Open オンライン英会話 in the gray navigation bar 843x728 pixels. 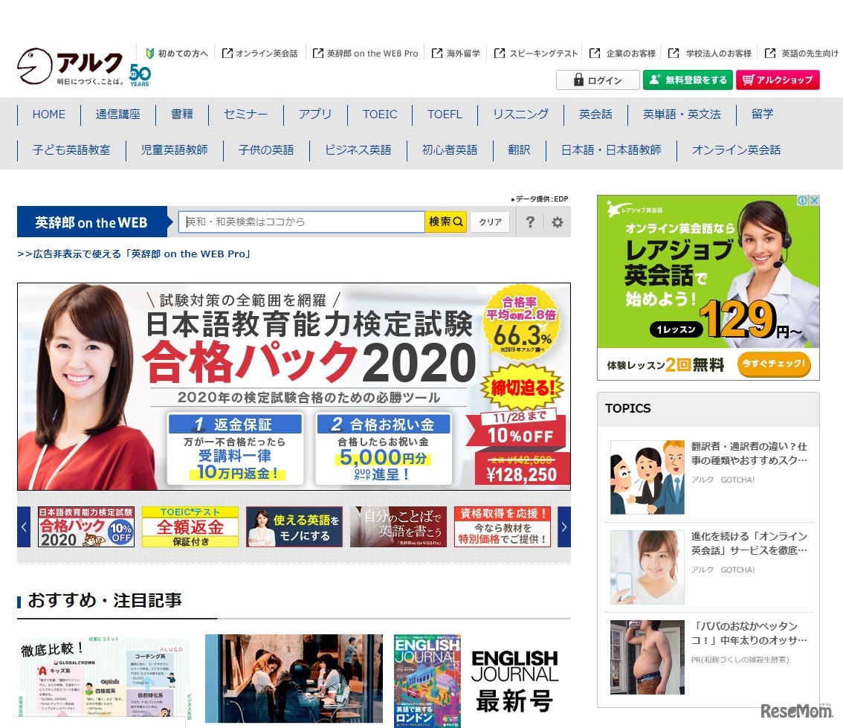(736, 149)
